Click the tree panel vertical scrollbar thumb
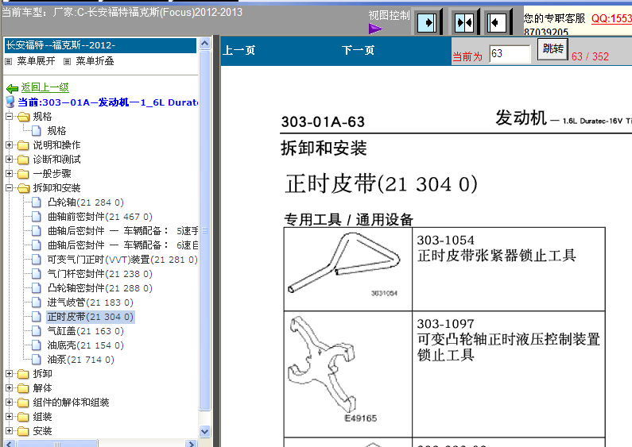This screenshot has height=447, width=632. tap(205, 230)
